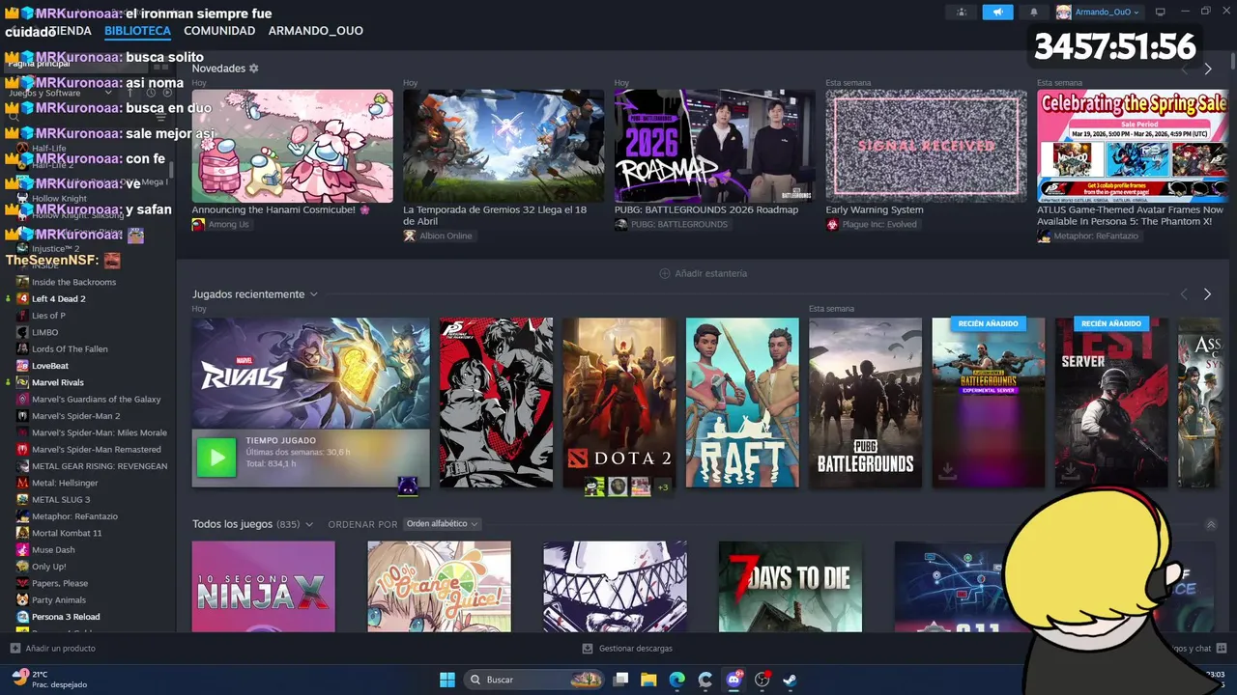The image size is (1237, 695).
Task: Select Marvel's Guardians of the Galaxy
Action: pos(96,400)
